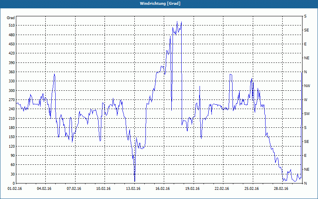The height and width of the screenshot is (199, 318).
Task: Select the y-axis value 240
Action: [x=12, y=109]
